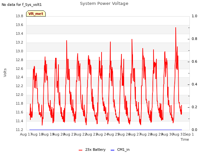Click the 11.2 left axis tick label
Image resolution: width=209 pixels, height=156 pixels.
(x=20, y=130)
